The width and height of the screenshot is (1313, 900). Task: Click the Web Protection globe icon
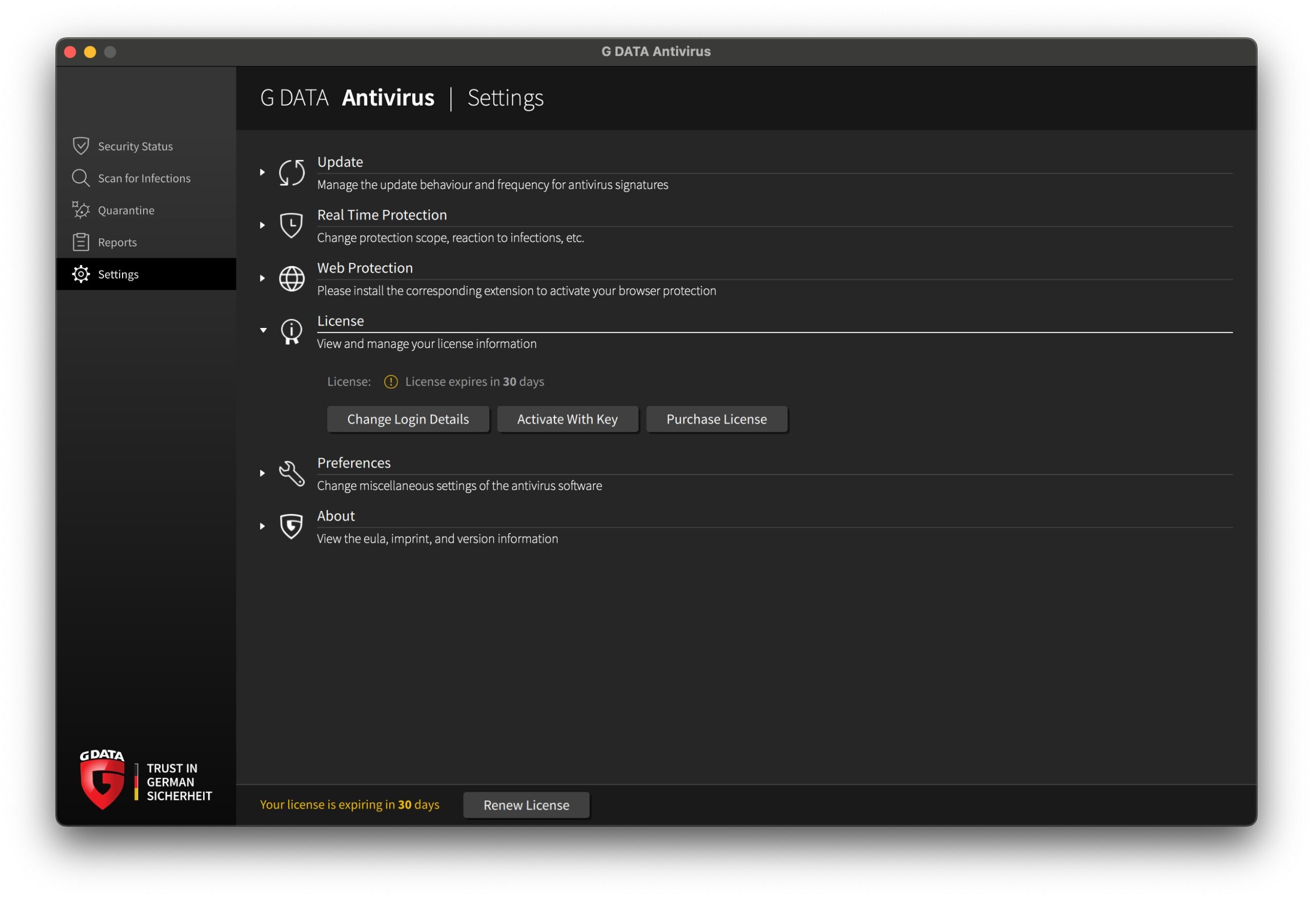(291, 278)
